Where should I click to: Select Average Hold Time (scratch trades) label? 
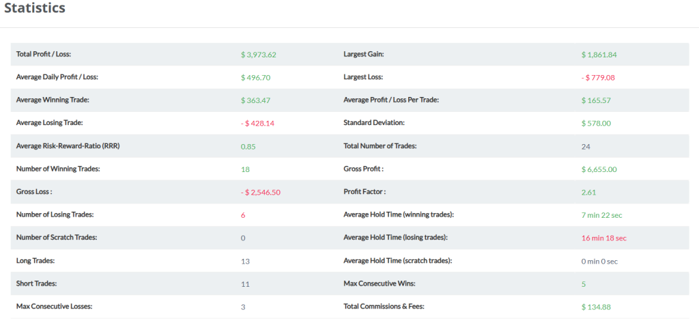[398, 260]
